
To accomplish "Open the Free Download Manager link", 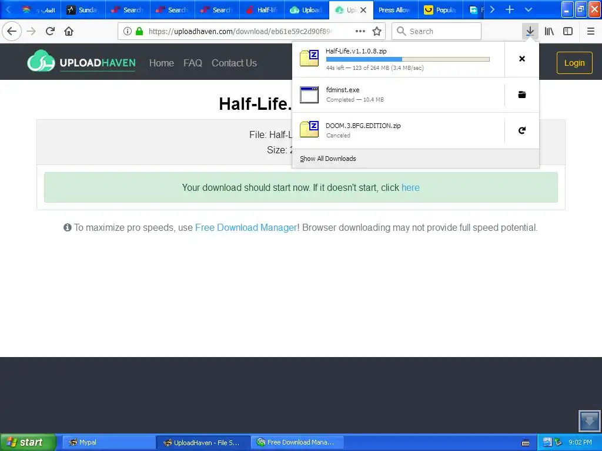I will coord(246,227).
